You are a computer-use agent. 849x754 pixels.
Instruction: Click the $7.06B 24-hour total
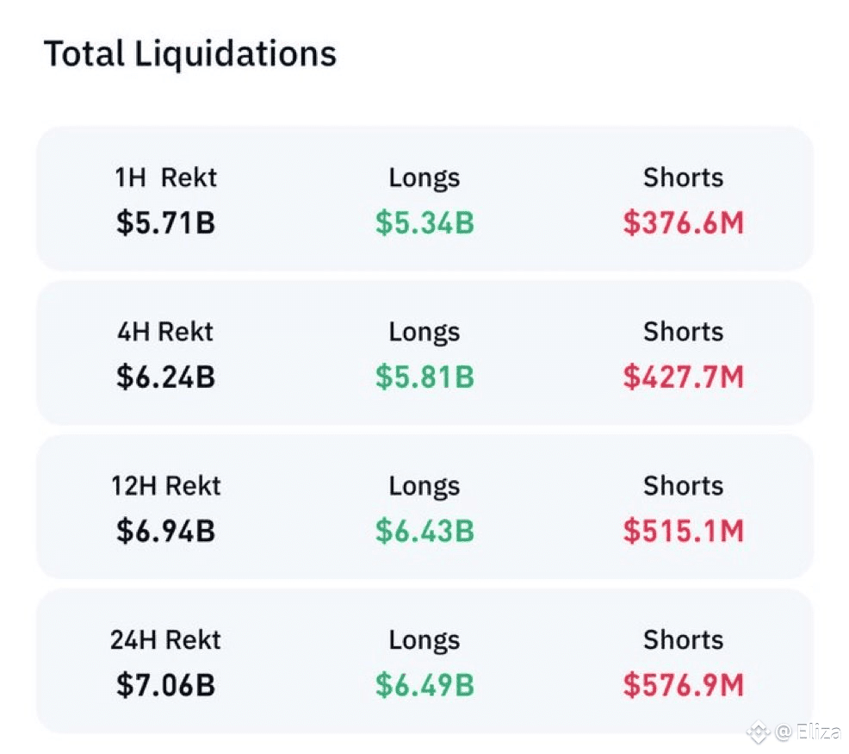tap(165, 686)
